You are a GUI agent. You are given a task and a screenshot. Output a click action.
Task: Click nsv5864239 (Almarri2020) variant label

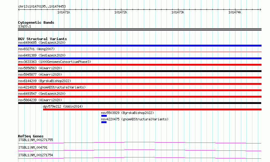click(40, 100)
